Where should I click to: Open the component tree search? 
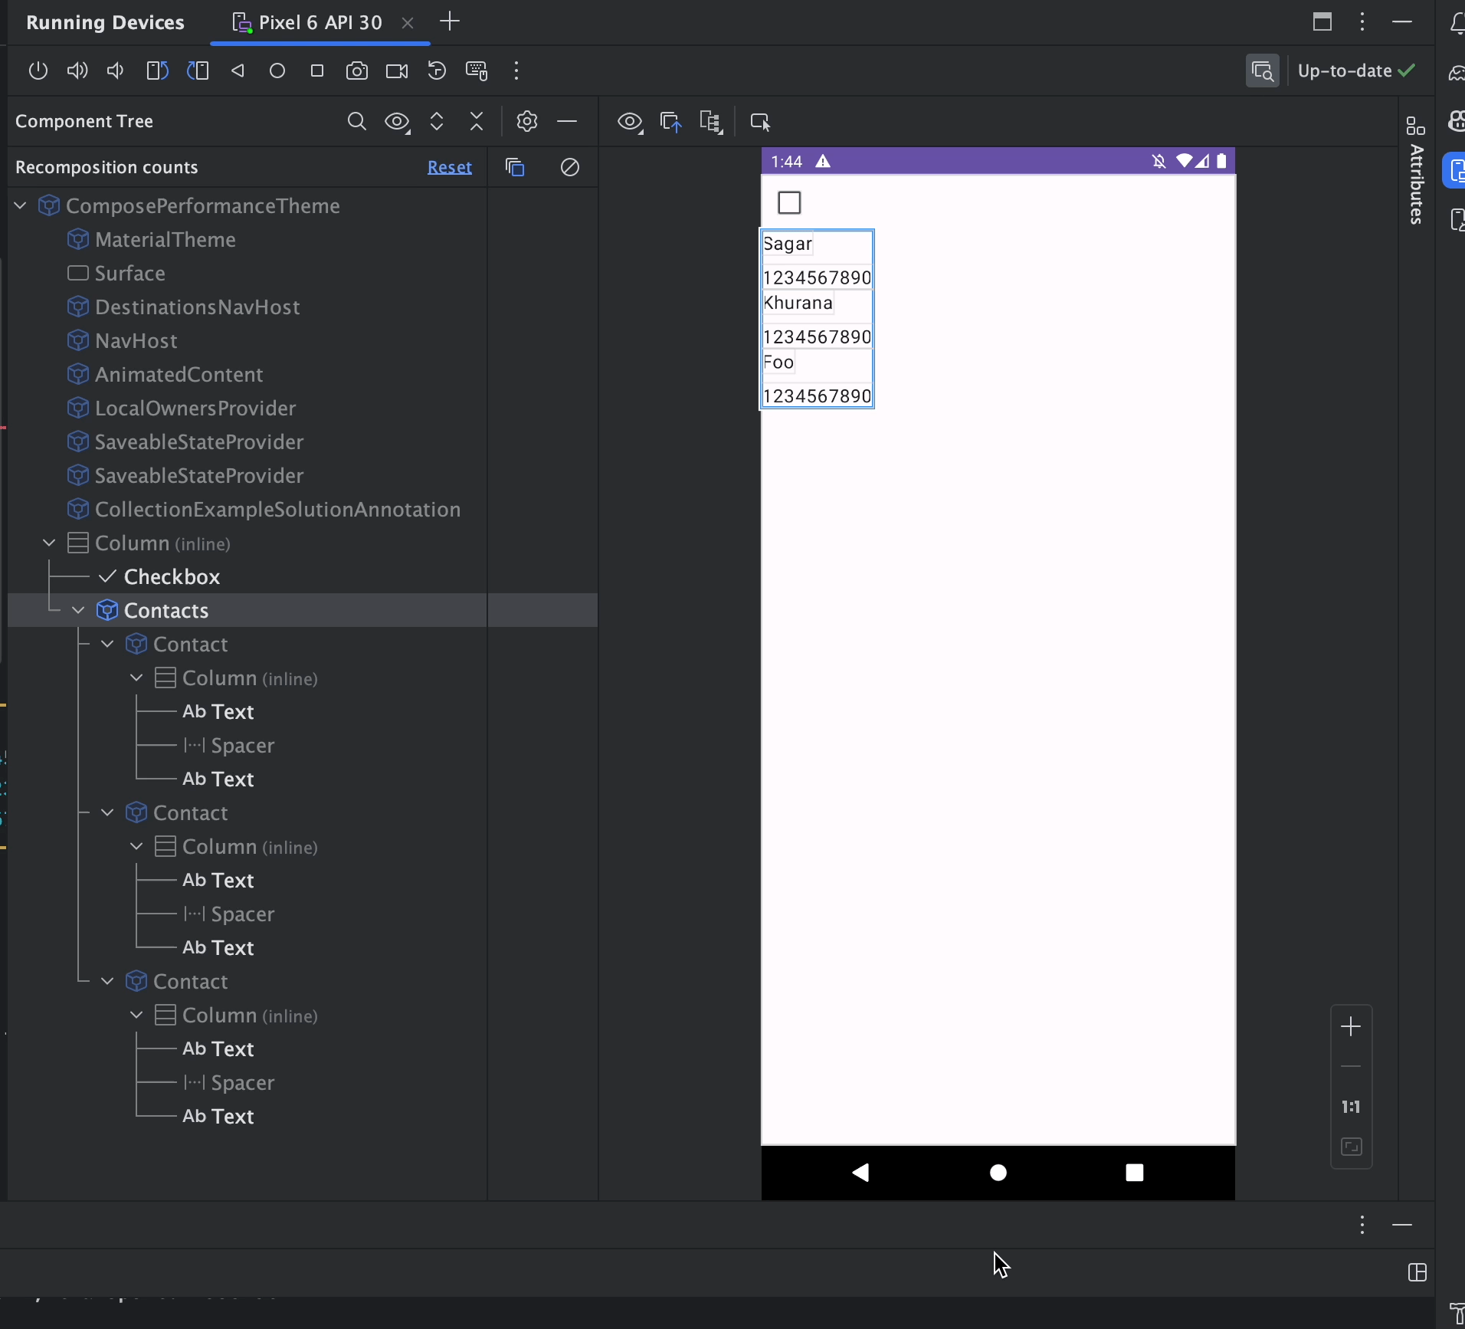(357, 122)
